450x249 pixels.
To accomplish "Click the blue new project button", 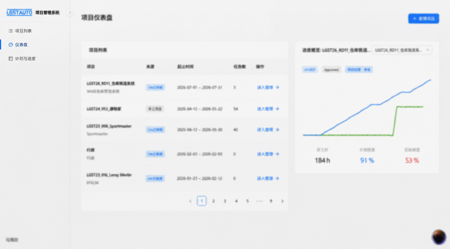I will (423, 18).
